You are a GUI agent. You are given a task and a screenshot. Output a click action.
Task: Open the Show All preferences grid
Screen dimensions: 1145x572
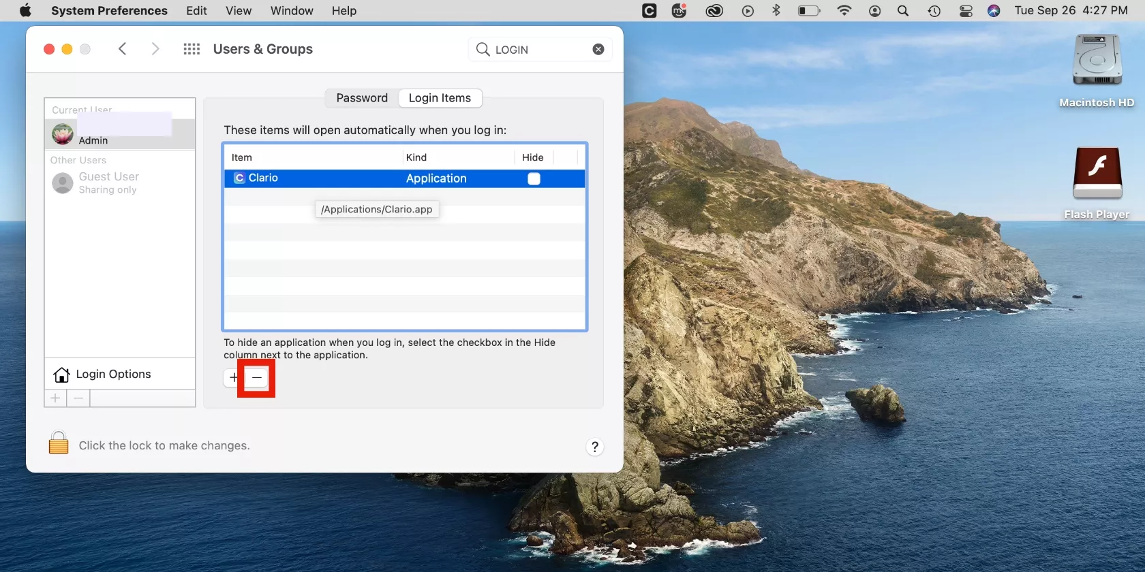tap(192, 49)
